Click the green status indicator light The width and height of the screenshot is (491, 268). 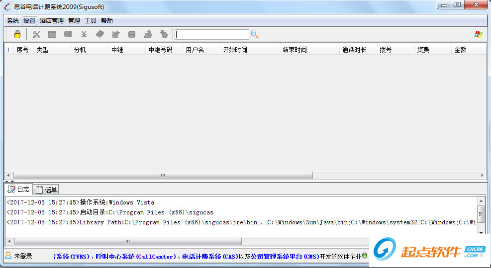point(365,256)
